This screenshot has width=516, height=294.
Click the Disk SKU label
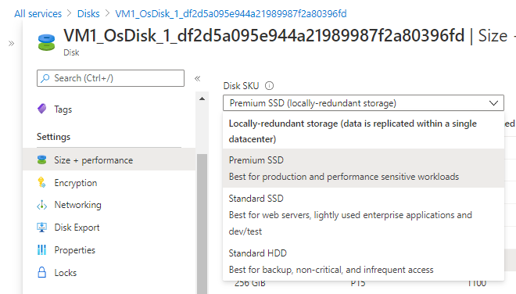(241, 86)
